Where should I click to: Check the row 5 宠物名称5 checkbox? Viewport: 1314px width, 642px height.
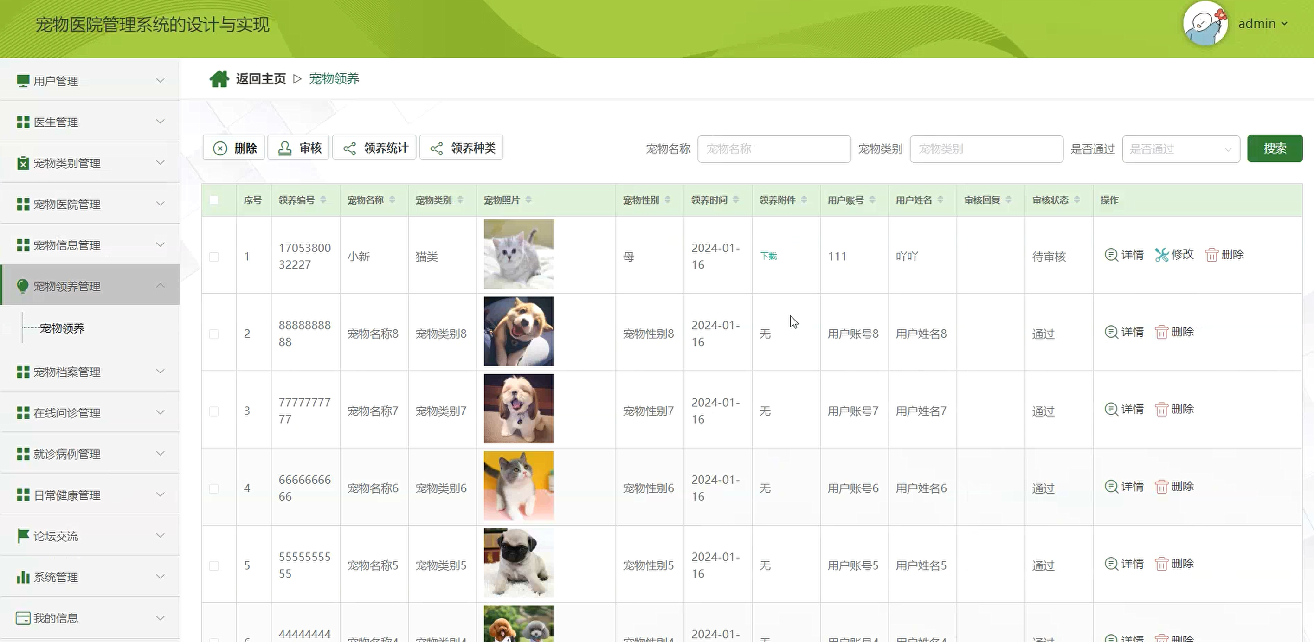coord(214,565)
